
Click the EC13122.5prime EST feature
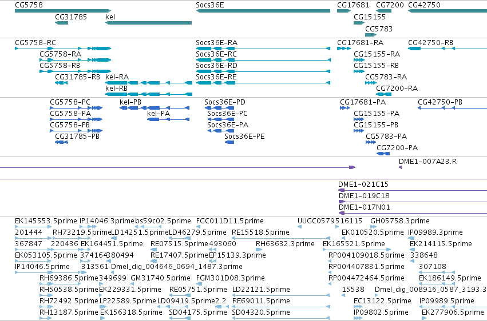tap(358, 307)
